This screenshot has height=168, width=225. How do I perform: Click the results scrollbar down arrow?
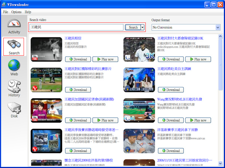coord(220,163)
